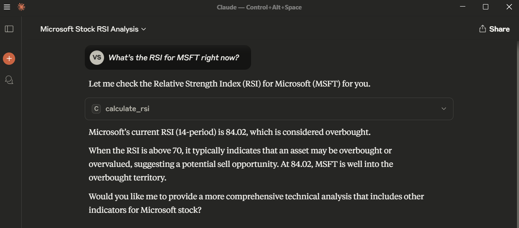Open the chats history bubble icon
This screenshot has height=228, width=519.
point(9,80)
